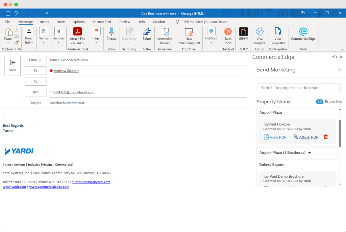346x232 pixels.
Task: Click the Undo arrow icon
Action: [16, 13]
